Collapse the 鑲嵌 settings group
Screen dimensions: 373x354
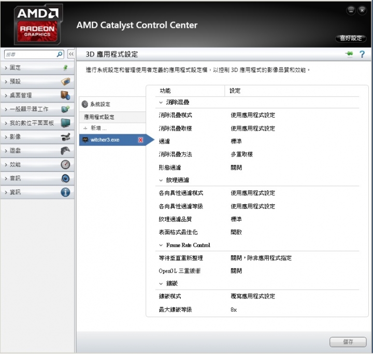(161, 284)
